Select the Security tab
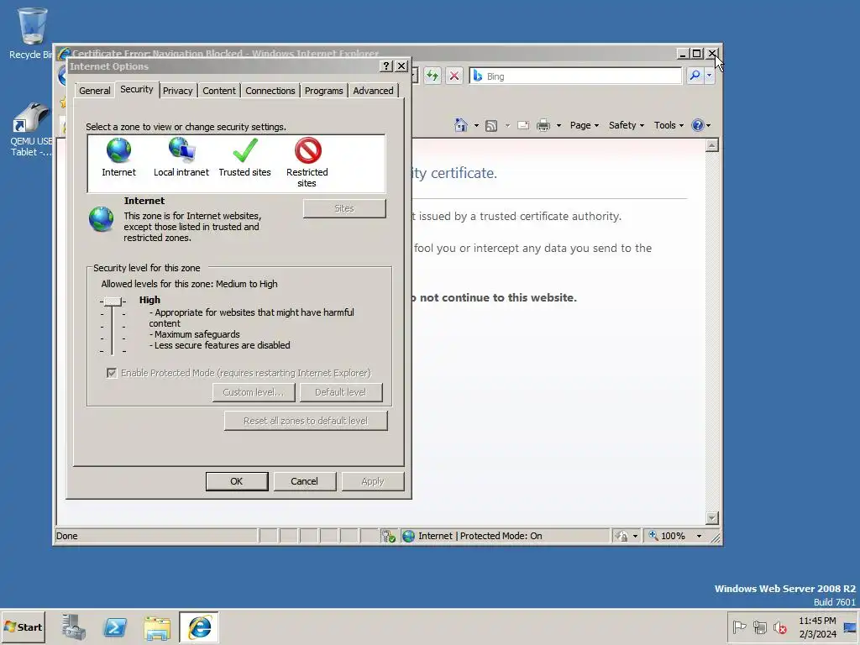The width and height of the screenshot is (860, 645). 137,89
